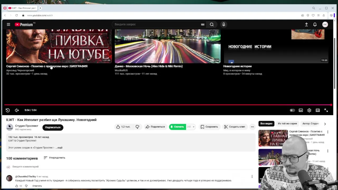Start voice search with microphone icon

224,25
